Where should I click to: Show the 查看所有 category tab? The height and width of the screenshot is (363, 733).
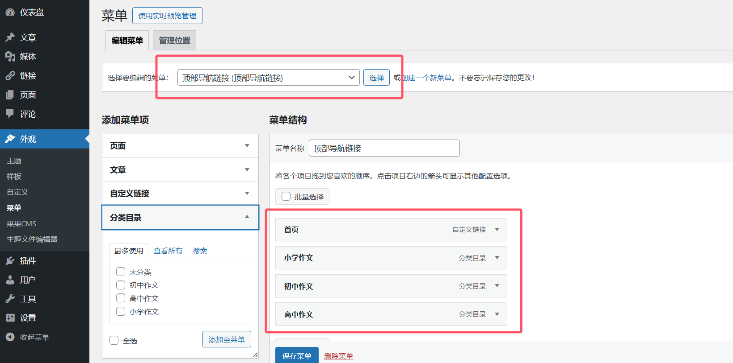pos(168,251)
